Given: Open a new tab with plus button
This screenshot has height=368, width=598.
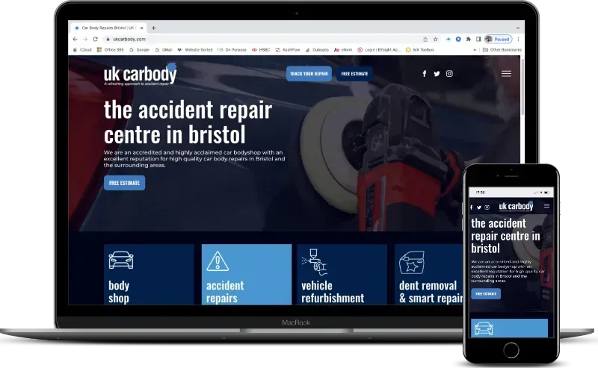Looking at the screenshot, I should point(153,28).
